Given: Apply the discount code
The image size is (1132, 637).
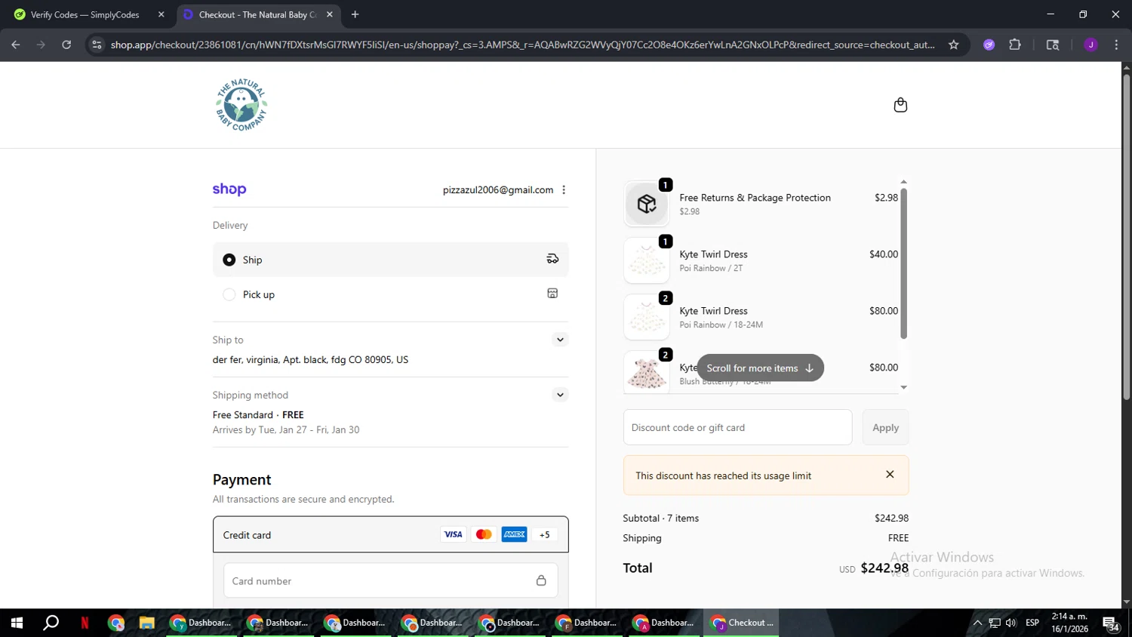Looking at the screenshot, I should click(x=885, y=427).
